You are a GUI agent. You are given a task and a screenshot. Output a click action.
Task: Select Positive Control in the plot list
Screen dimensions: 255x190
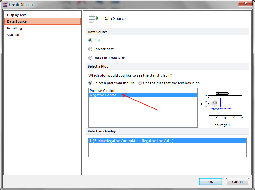103,91
